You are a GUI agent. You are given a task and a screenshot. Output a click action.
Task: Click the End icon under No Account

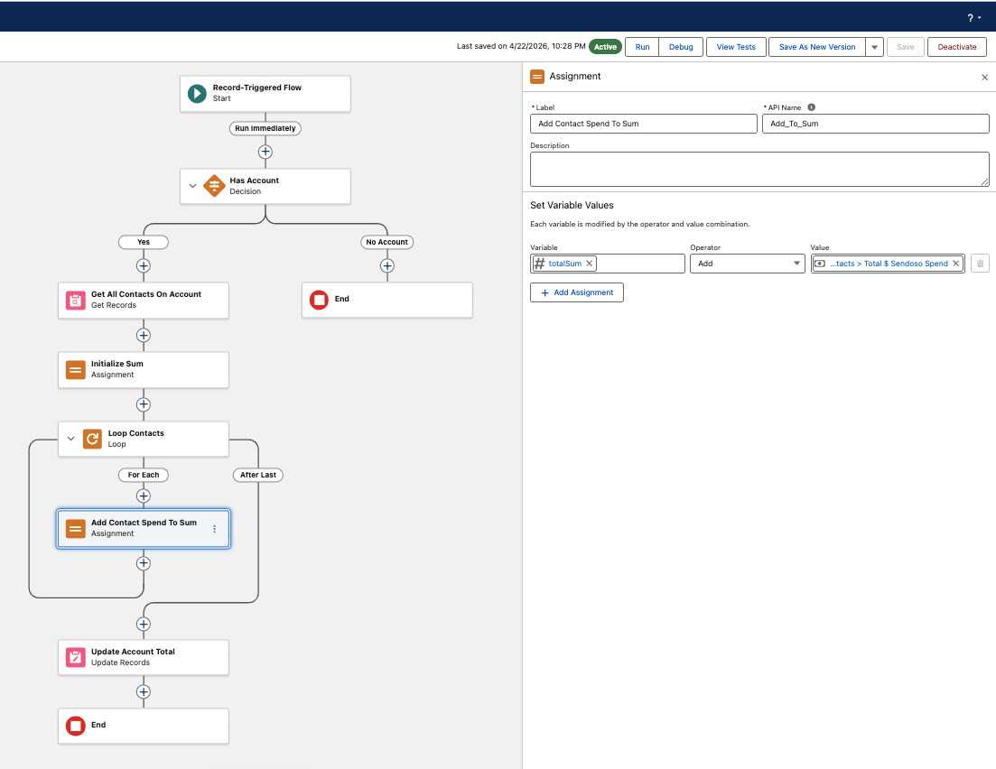[319, 300]
